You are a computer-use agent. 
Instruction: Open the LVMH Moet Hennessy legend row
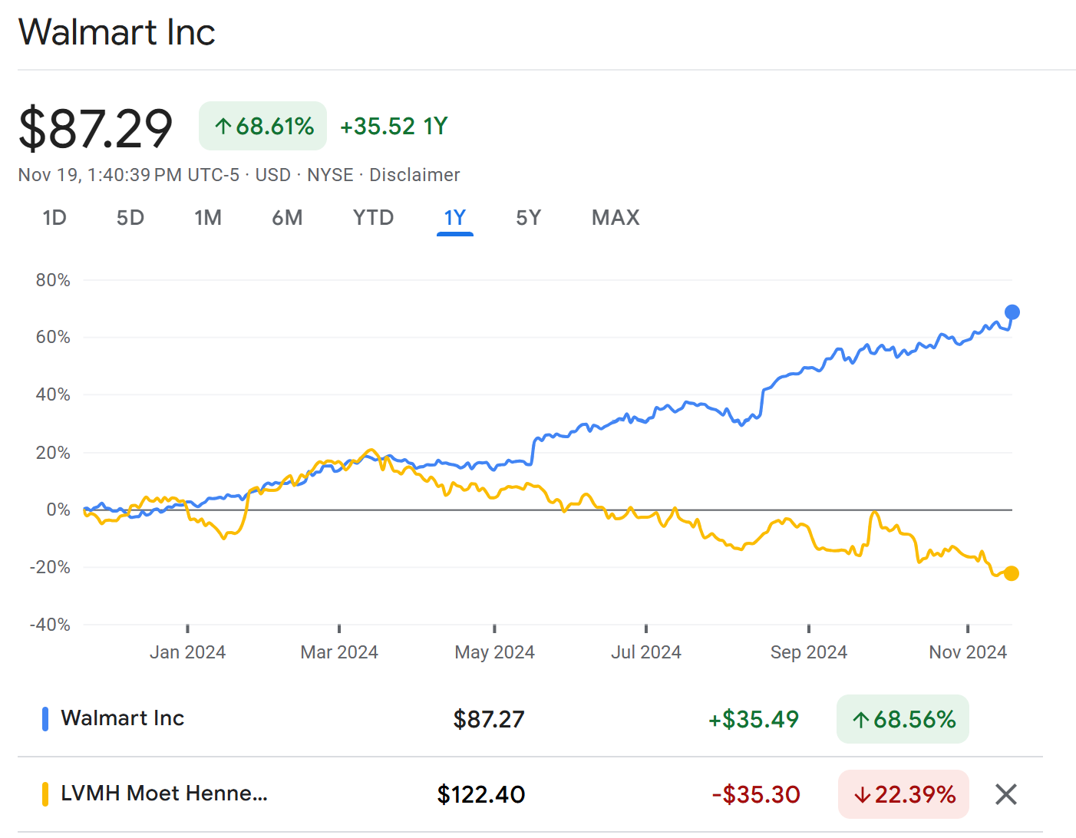tap(530, 794)
